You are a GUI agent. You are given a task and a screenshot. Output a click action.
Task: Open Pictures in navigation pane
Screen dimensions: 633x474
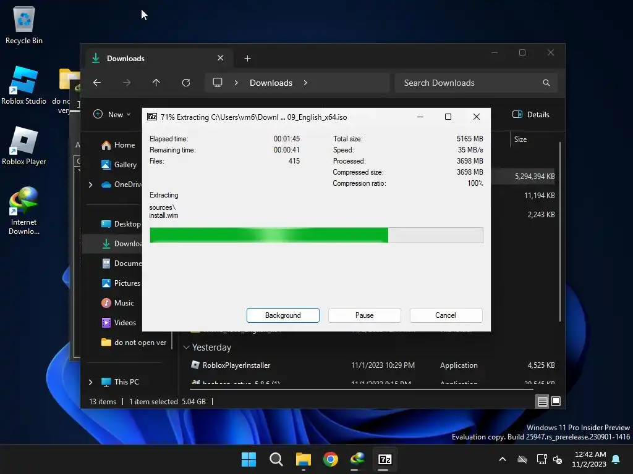[121, 283]
